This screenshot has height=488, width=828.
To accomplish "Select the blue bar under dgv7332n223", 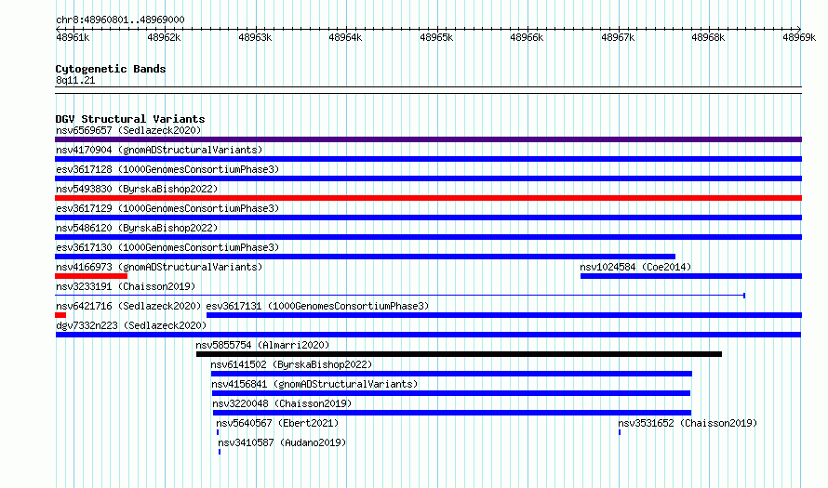I will (428, 335).
